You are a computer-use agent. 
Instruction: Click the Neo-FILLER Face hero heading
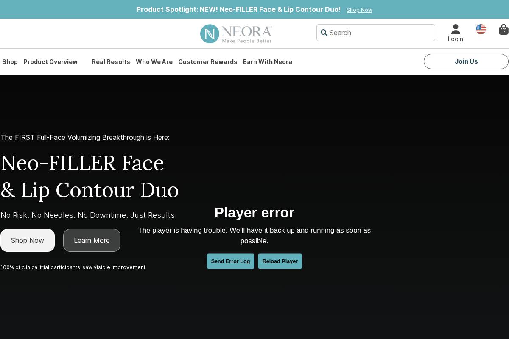(89, 176)
